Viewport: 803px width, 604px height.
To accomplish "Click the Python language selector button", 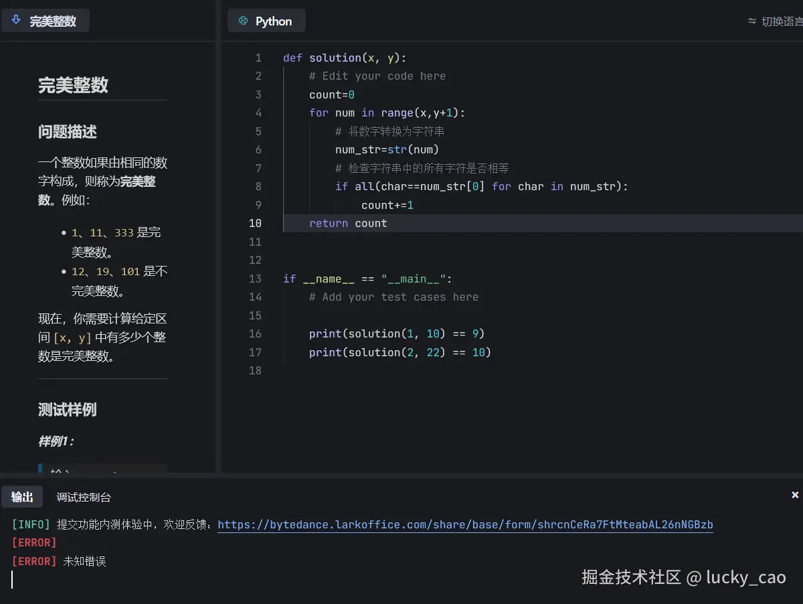I will pos(266,21).
